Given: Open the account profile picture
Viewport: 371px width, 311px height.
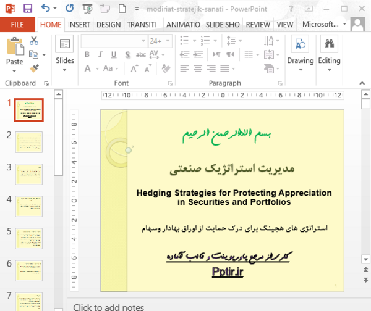Looking at the screenshot, I should coord(357,24).
